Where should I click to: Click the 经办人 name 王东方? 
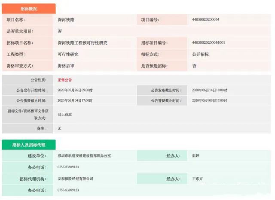point(198,179)
